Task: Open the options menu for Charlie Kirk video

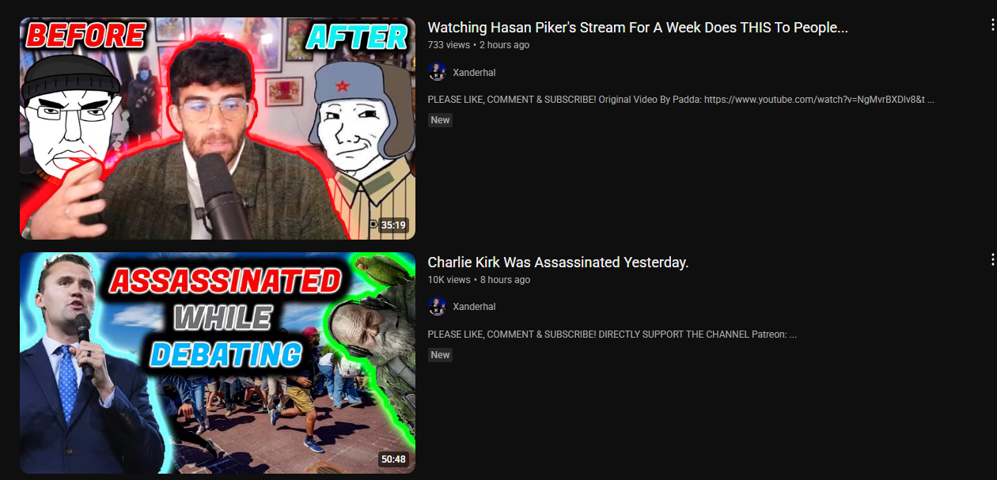Action: click(x=992, y=259)
